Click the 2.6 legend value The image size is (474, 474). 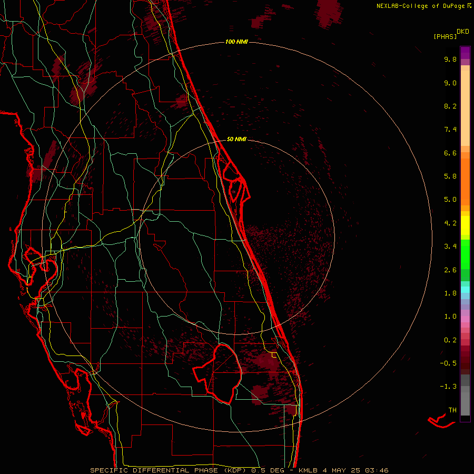click(x=450, y=270)
